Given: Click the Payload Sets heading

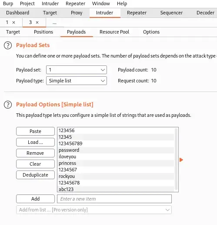Looking at the screenshot, I should [33, 45].
